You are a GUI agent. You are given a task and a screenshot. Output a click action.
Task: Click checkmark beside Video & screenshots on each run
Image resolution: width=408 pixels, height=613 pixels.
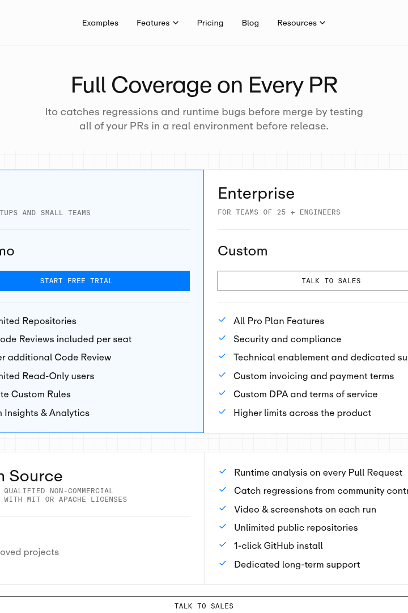tap(223, 508)
